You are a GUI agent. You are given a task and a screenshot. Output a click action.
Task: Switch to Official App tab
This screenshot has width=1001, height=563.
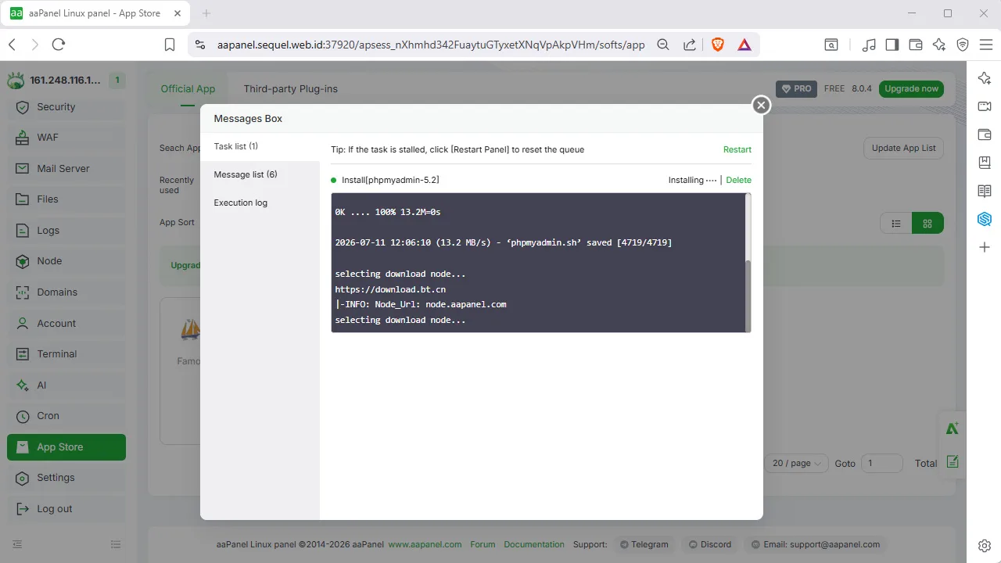click(188, 88)
